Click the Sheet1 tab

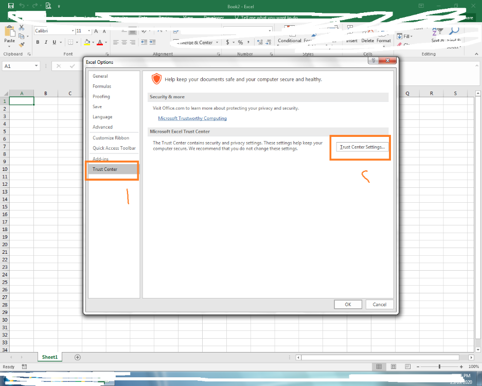pos(50,357)
